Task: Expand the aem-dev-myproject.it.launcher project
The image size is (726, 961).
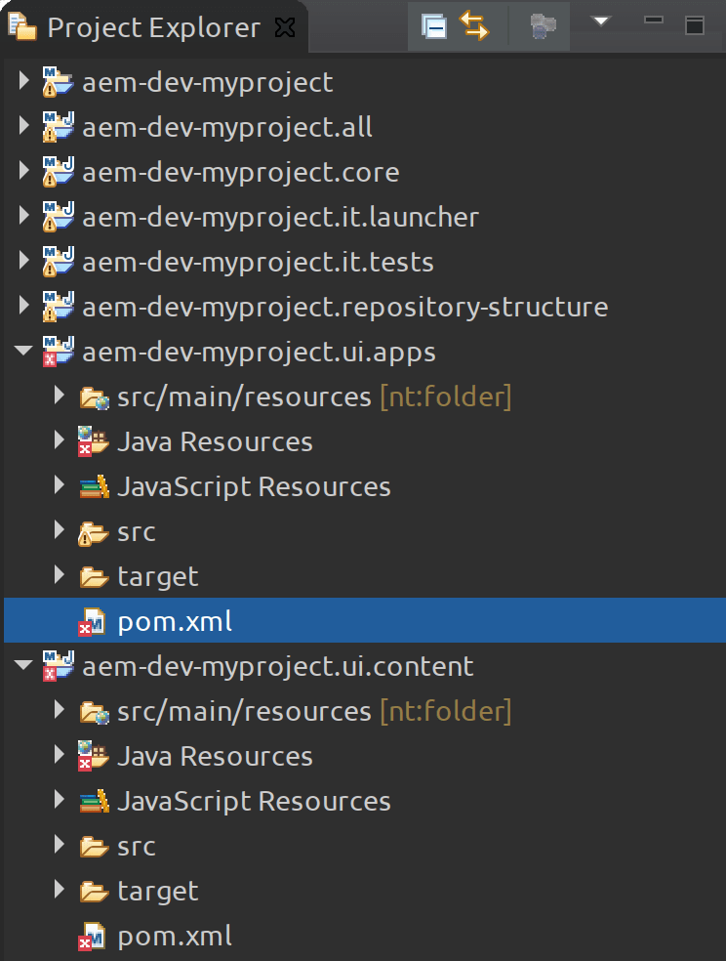Action: (23, 216)
